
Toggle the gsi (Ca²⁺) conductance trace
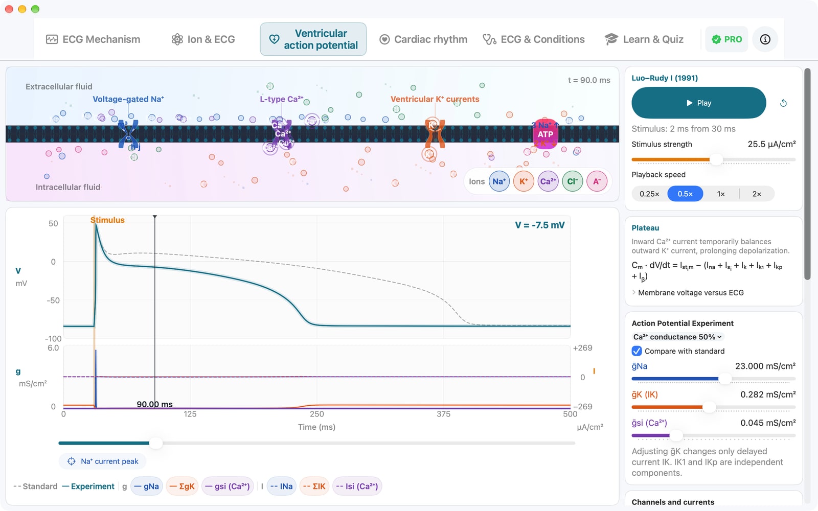[x=228, y=486]
